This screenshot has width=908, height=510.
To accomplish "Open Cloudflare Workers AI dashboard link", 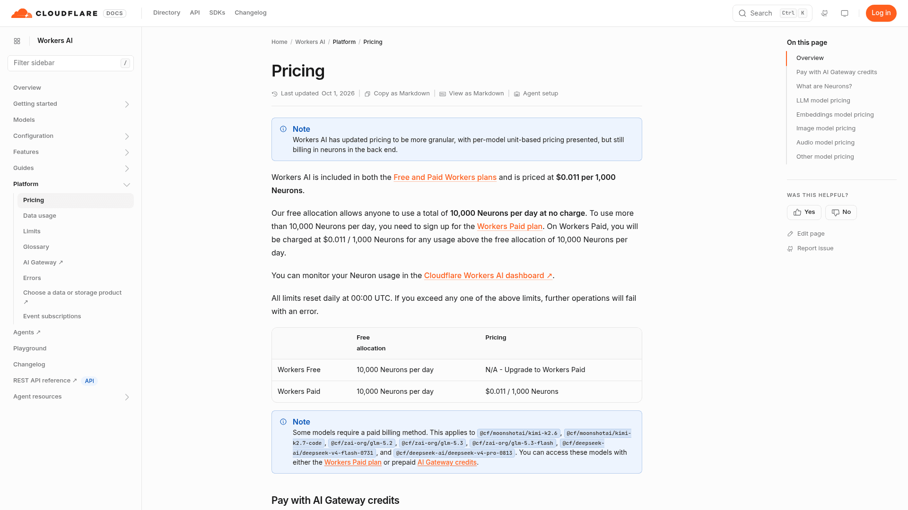I will pos(488,276).
